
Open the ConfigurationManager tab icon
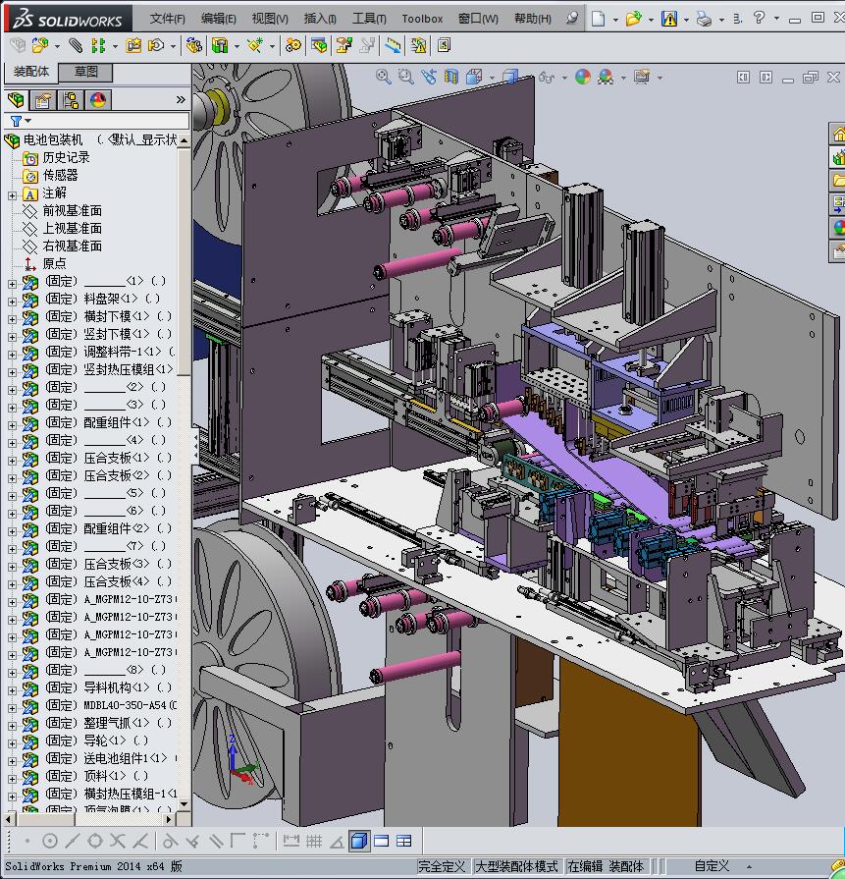[x=70, y=100]
